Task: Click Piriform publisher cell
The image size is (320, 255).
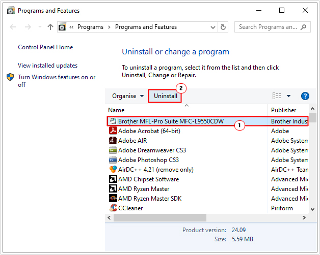Action: [282, 208]
